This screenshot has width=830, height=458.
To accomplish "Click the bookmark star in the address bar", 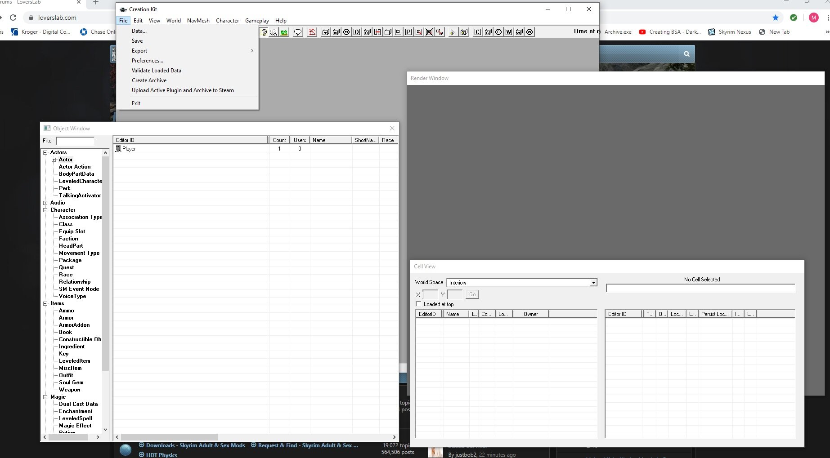I will pyautogui.click(x=776, y=18).
